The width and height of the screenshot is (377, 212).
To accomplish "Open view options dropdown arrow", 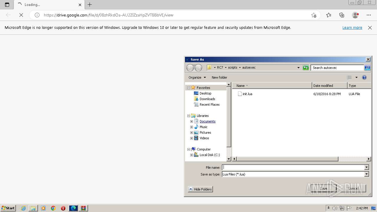I will [356, 77].
